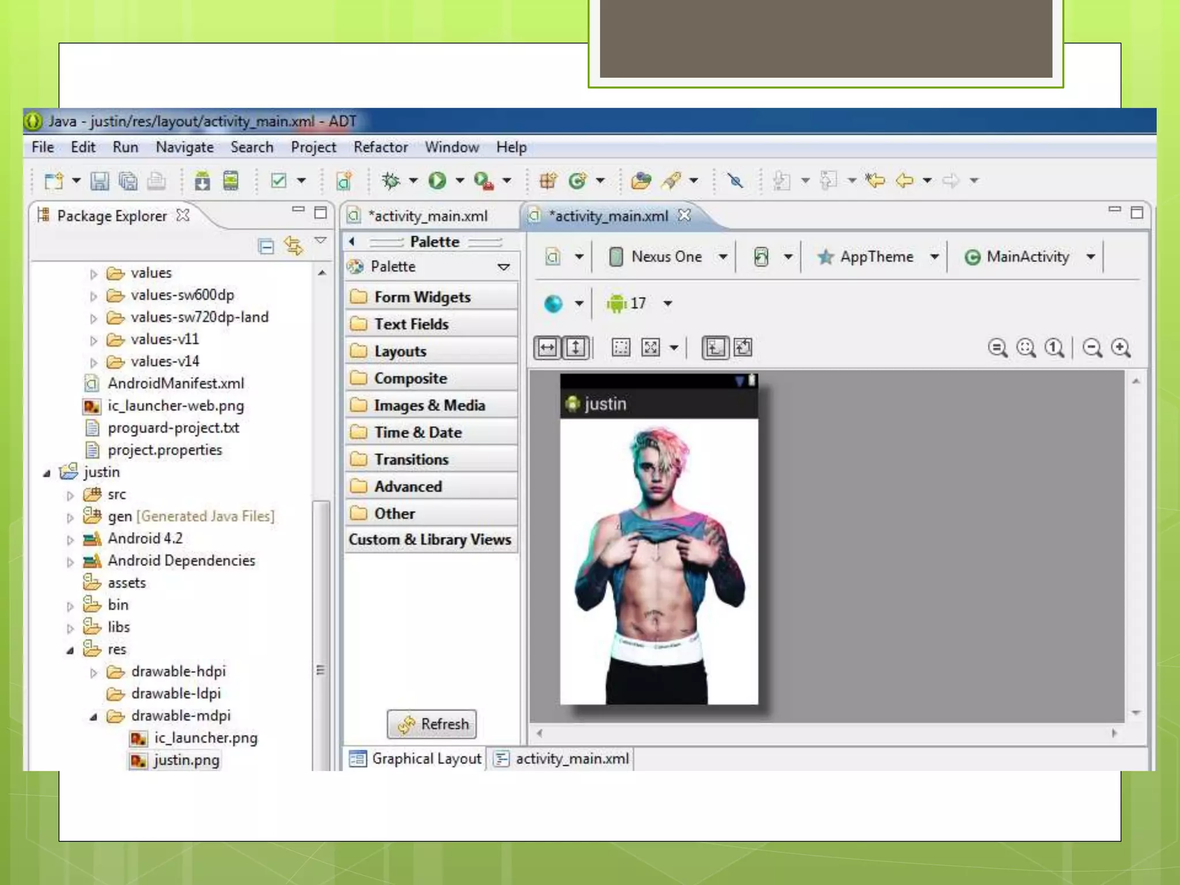Open the File menu
The width and height of the screenshot is (1180, 885).
pos(43,147)
